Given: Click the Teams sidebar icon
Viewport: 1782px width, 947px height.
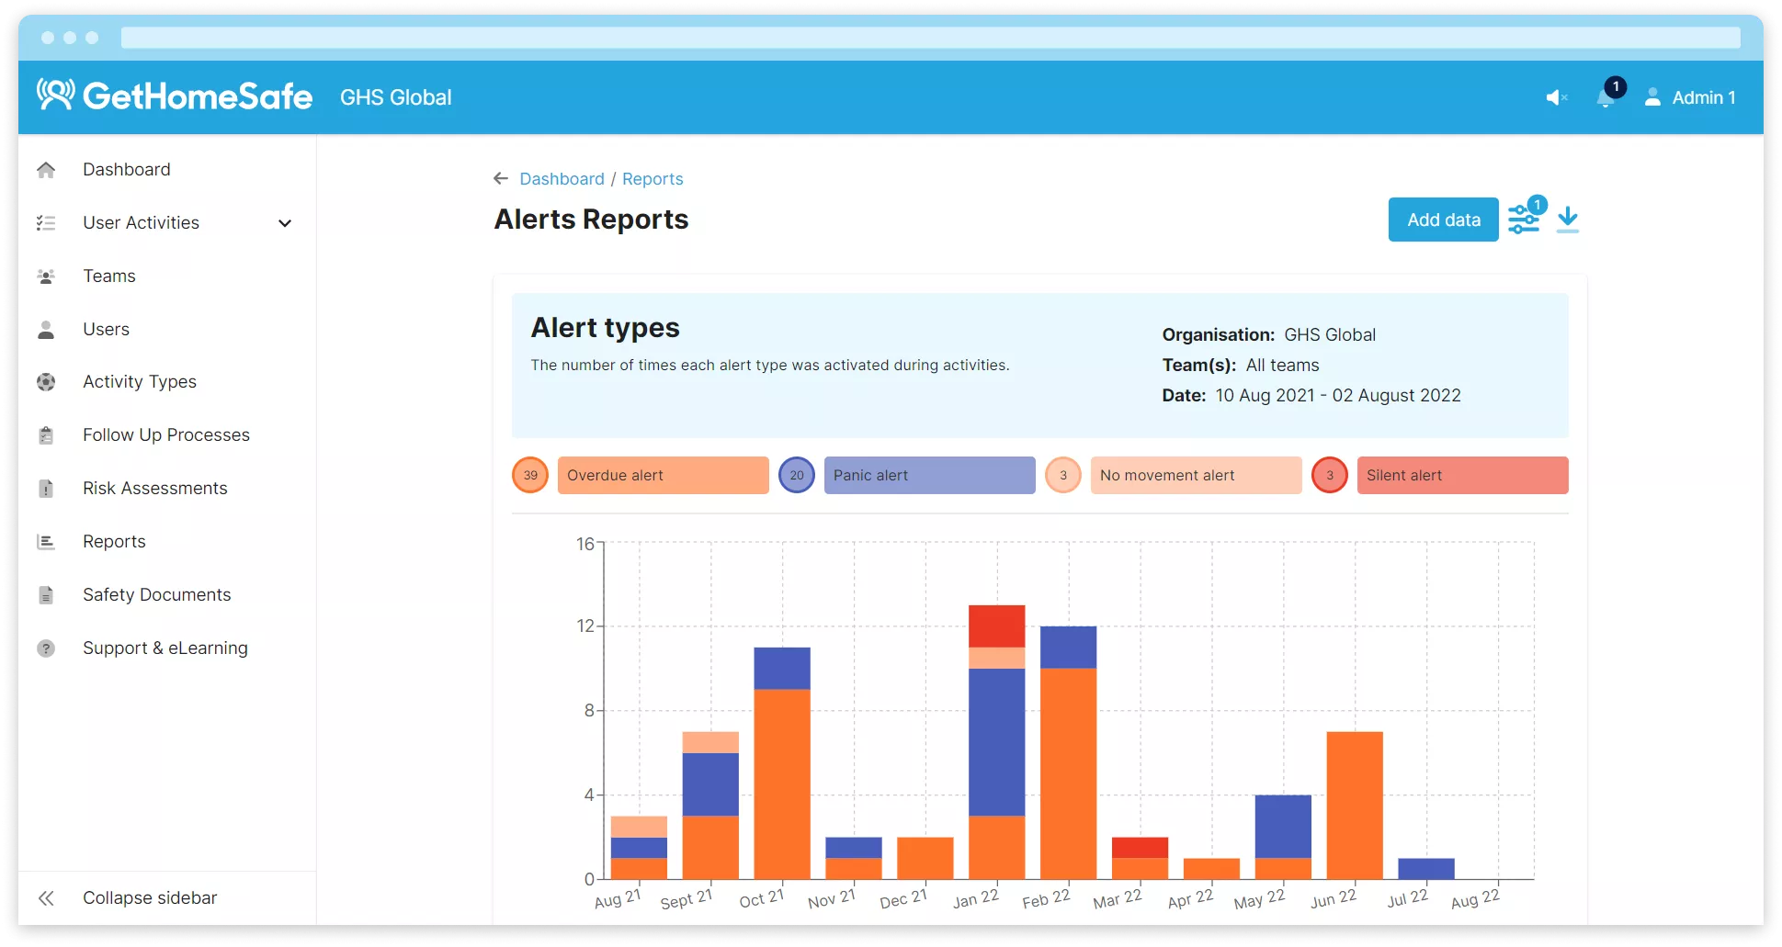Looking at the screenshot, I should coord(46,276).
